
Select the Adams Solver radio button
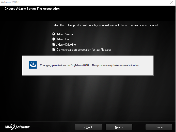tap(54, 34)
